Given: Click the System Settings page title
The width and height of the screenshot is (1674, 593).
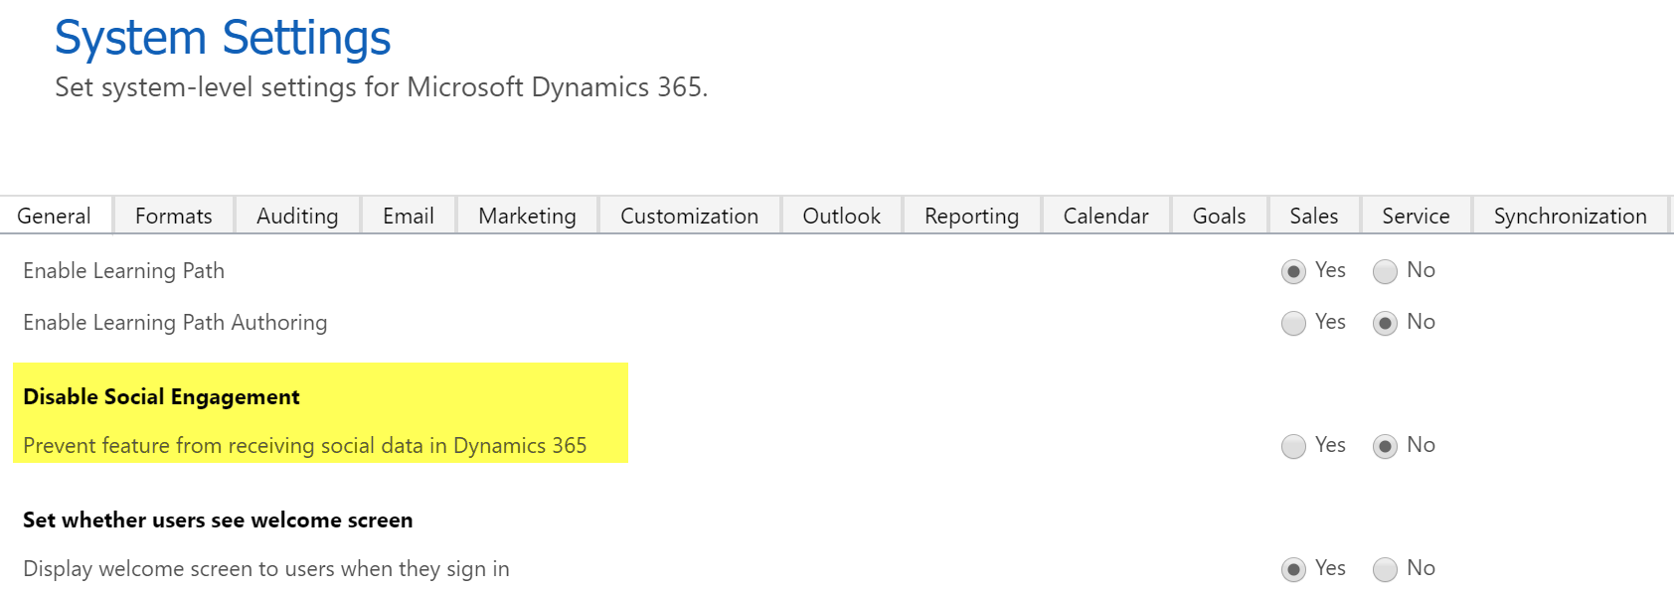Looking at the screenshot, I should point(223,39).
